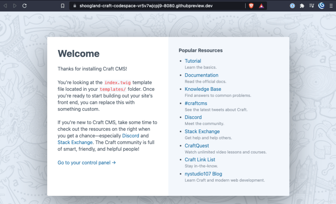Click the templates/ code text
The width and height of the screenshot is (336, 204).
tap(113, 89)
